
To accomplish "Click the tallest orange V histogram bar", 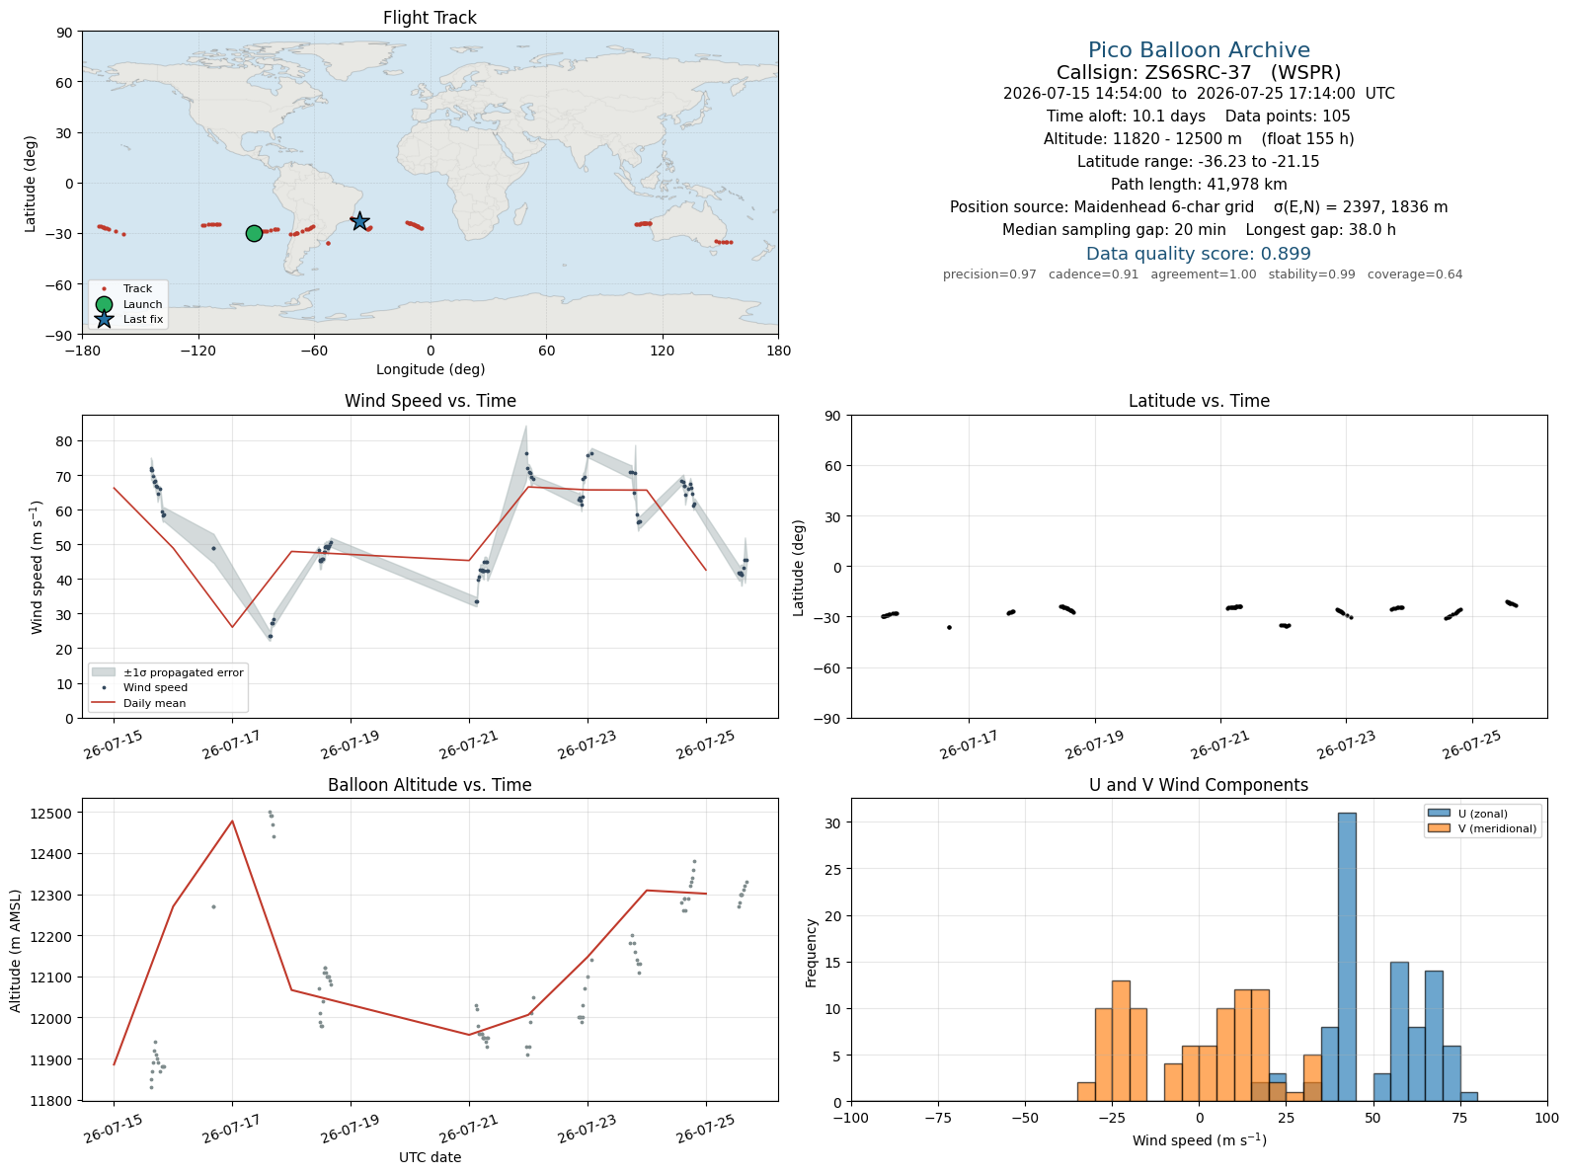I will [x=1121, y=1041].
